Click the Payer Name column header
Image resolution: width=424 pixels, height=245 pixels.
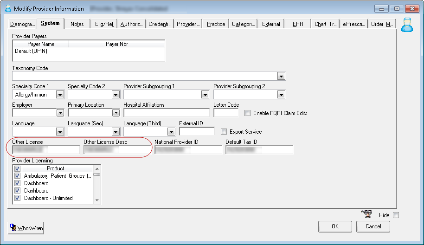tap(41, 44)
